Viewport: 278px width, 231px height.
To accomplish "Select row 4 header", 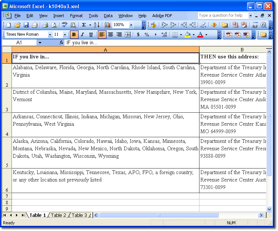I will point(7,125).
